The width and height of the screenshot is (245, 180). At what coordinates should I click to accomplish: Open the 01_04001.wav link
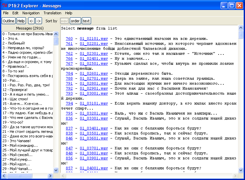click(94, 168)
